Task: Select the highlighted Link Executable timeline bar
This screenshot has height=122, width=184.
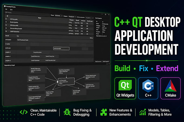Action: [x=61, y=48]
